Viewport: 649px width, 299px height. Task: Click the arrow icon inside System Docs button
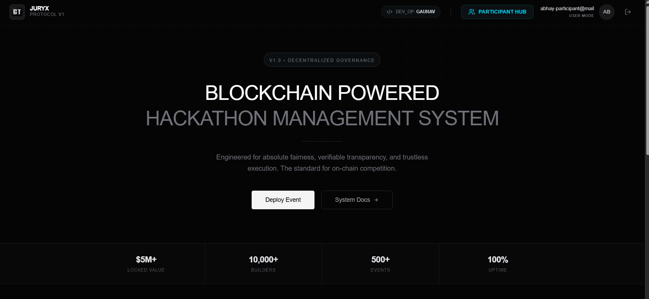coord(376,200)
